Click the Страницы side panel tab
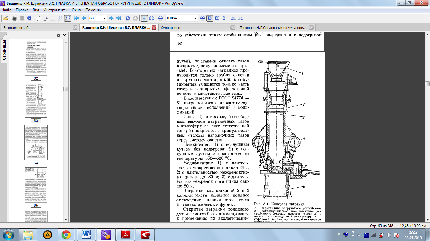The image size is (430, 241). pos(4,50)
